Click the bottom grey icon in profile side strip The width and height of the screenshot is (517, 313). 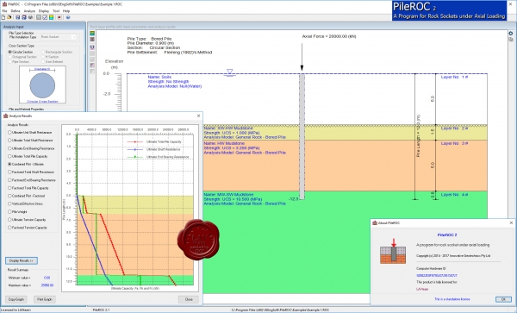92,72
